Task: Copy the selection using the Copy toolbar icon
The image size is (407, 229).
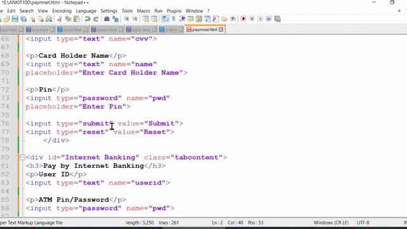Action: (x=68, y=19)
